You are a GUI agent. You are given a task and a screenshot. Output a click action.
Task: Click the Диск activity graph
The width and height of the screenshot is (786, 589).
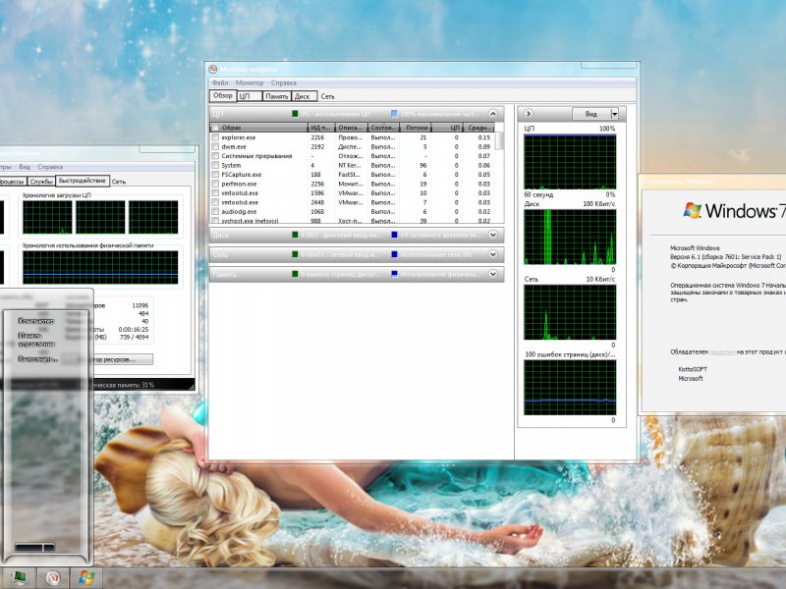pyautogui.click(x=570, y=237)
